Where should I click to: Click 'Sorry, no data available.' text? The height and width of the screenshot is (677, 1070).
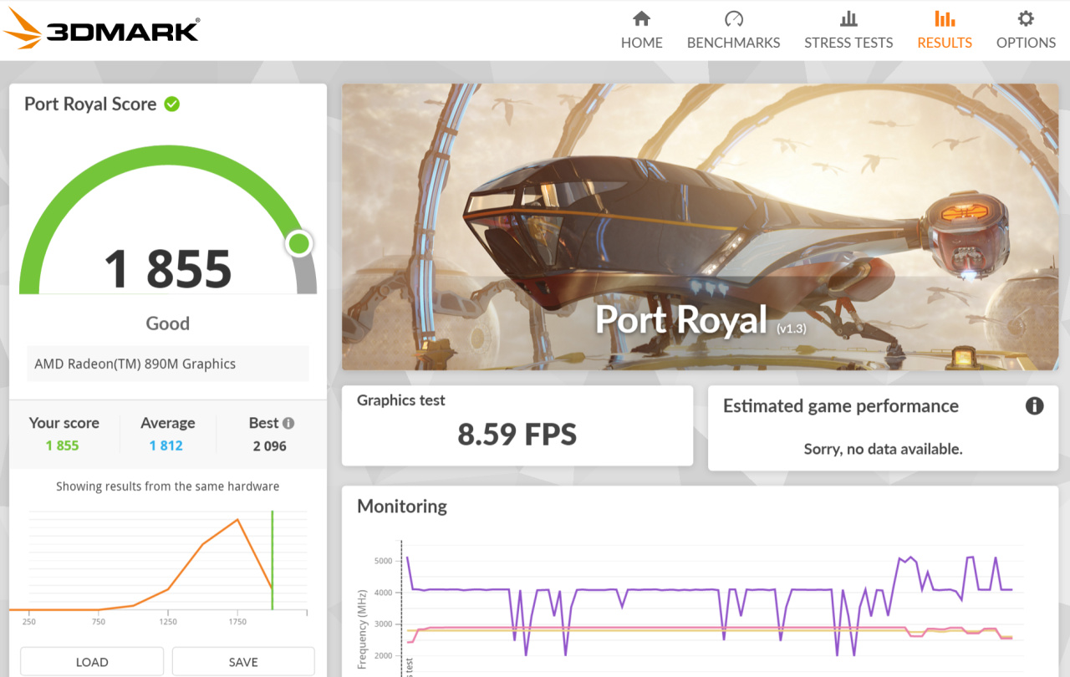click(884, 449)
